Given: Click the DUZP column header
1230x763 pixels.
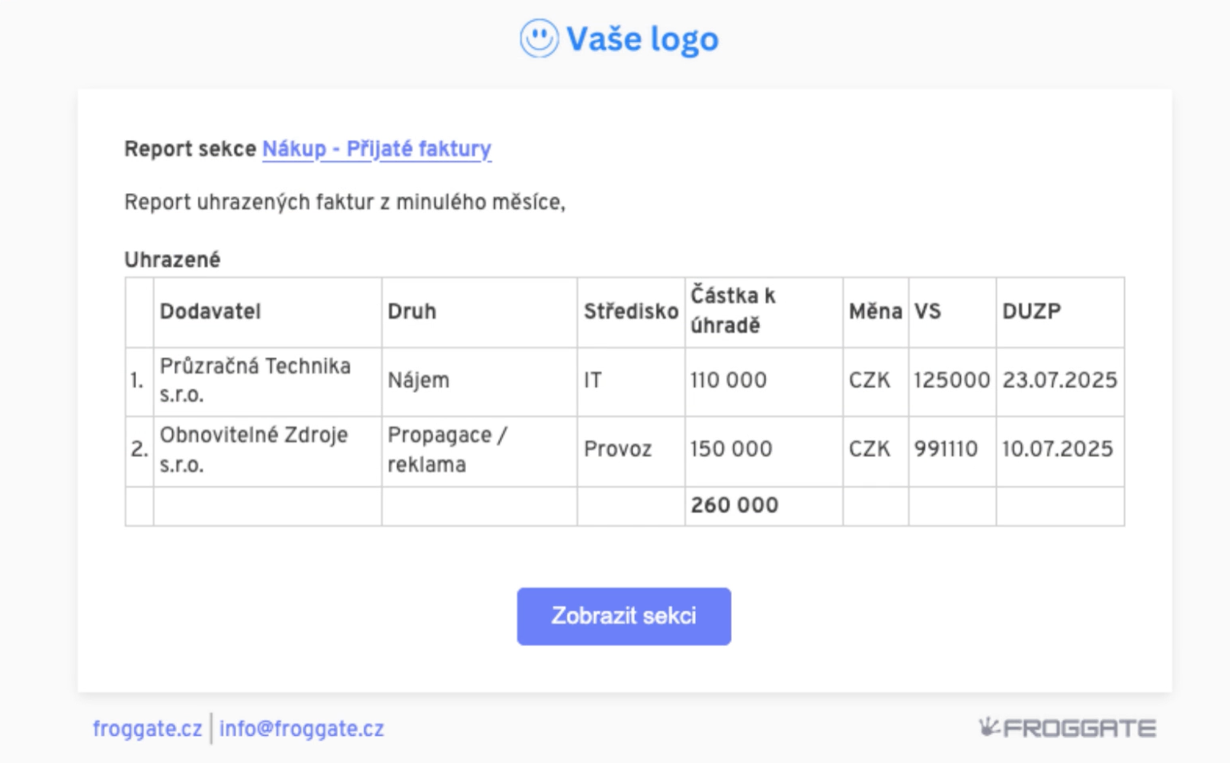Looking at the screenshot, I should pos(1031,311).
